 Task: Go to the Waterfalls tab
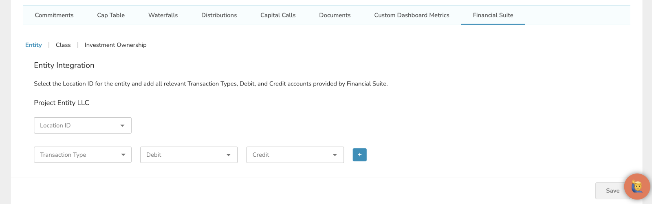(x=163, y=15)
